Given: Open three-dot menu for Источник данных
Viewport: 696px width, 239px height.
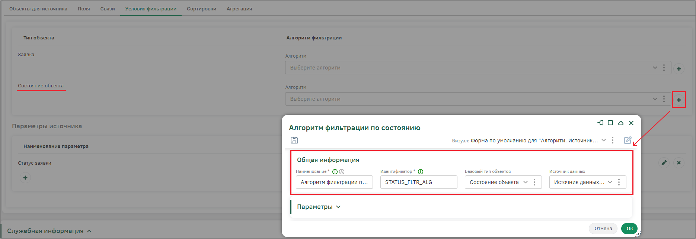Looking at the screenshot, I should coord(619,182).
